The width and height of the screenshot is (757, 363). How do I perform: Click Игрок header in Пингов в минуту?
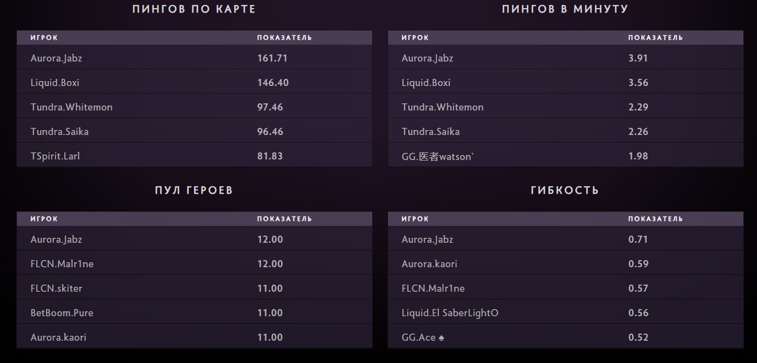coord(415,38)
